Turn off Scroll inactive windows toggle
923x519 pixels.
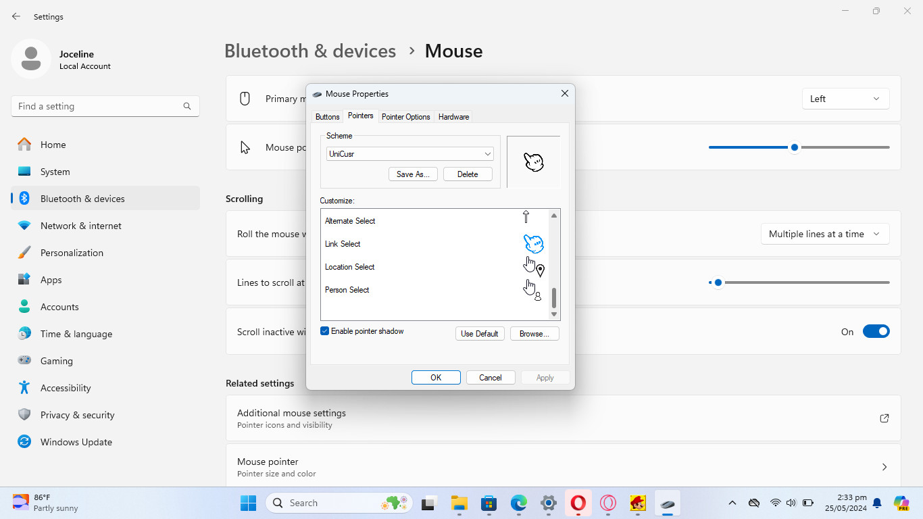click(876, 332)
